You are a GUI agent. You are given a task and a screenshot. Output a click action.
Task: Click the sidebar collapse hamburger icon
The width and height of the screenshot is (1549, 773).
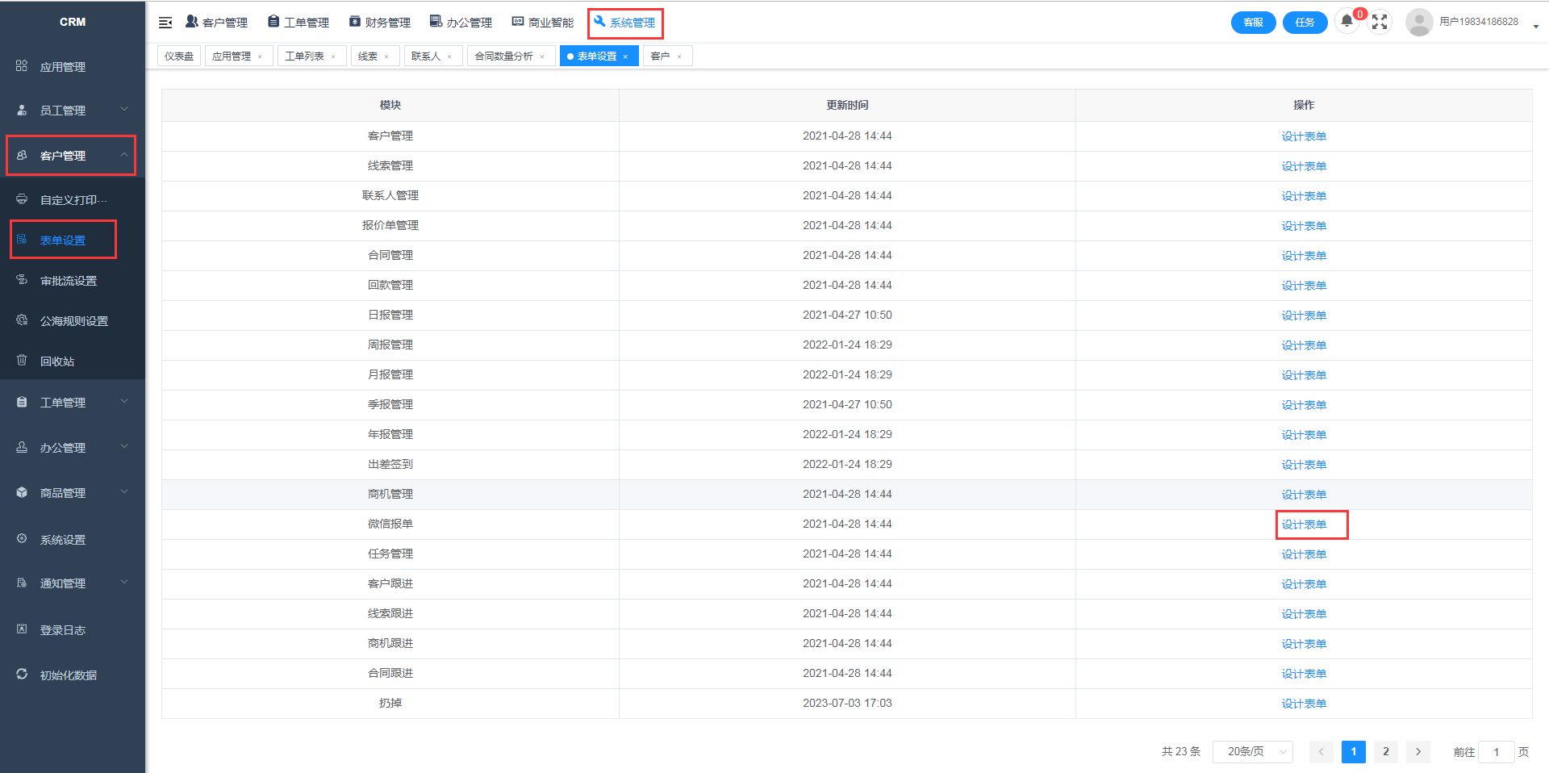tap(165, 23)
